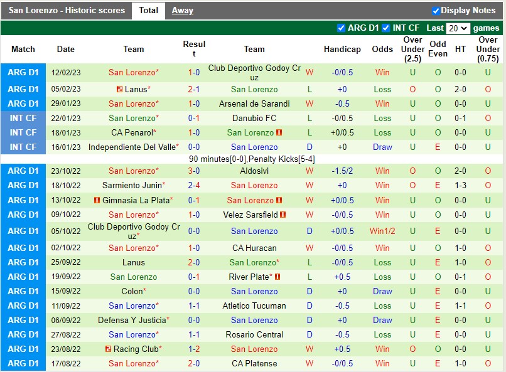The image size is (506, 372).
Task: Switch to the Away tab
Action: 182,11
